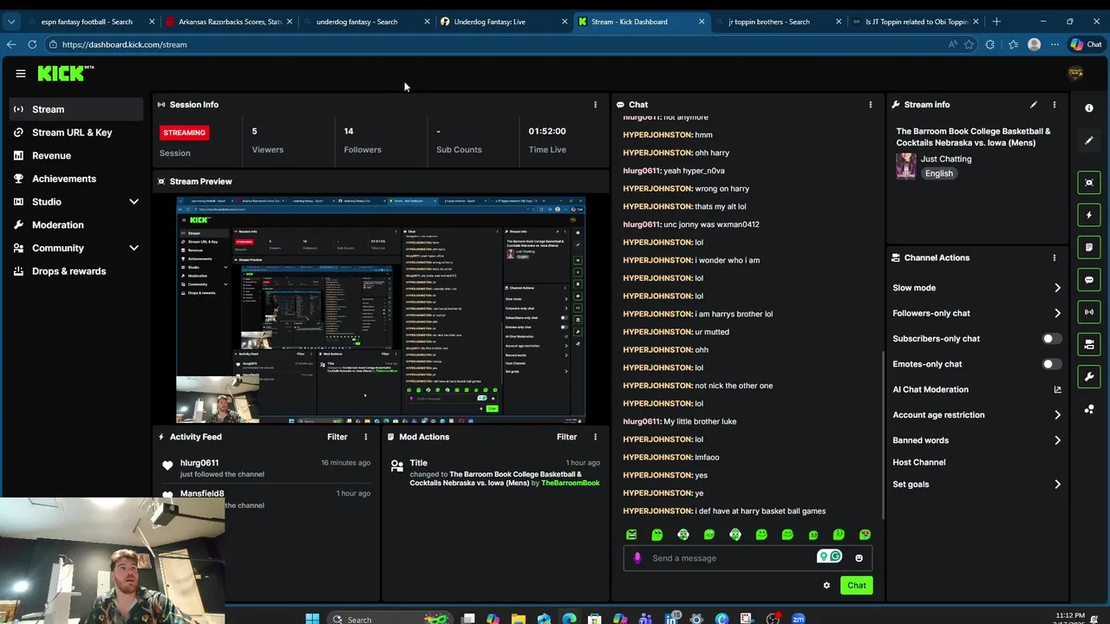Switch to Underdog Fantasy: Live tab
The height and width of the screenshot is (624, 1110).
coord(503,22)
